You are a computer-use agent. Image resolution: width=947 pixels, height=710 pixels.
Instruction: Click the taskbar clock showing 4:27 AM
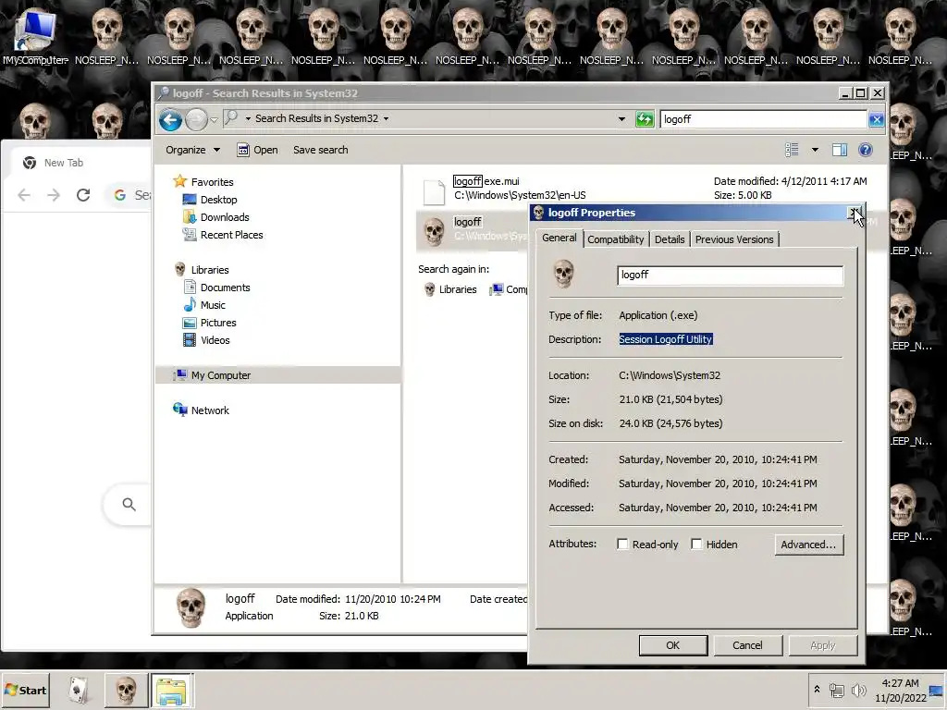(900, 690)
